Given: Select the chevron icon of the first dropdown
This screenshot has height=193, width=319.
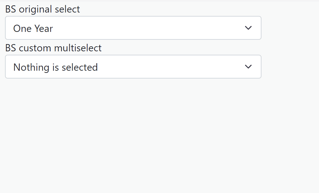Looking at the screenshot, I should [x=248, y=28].
